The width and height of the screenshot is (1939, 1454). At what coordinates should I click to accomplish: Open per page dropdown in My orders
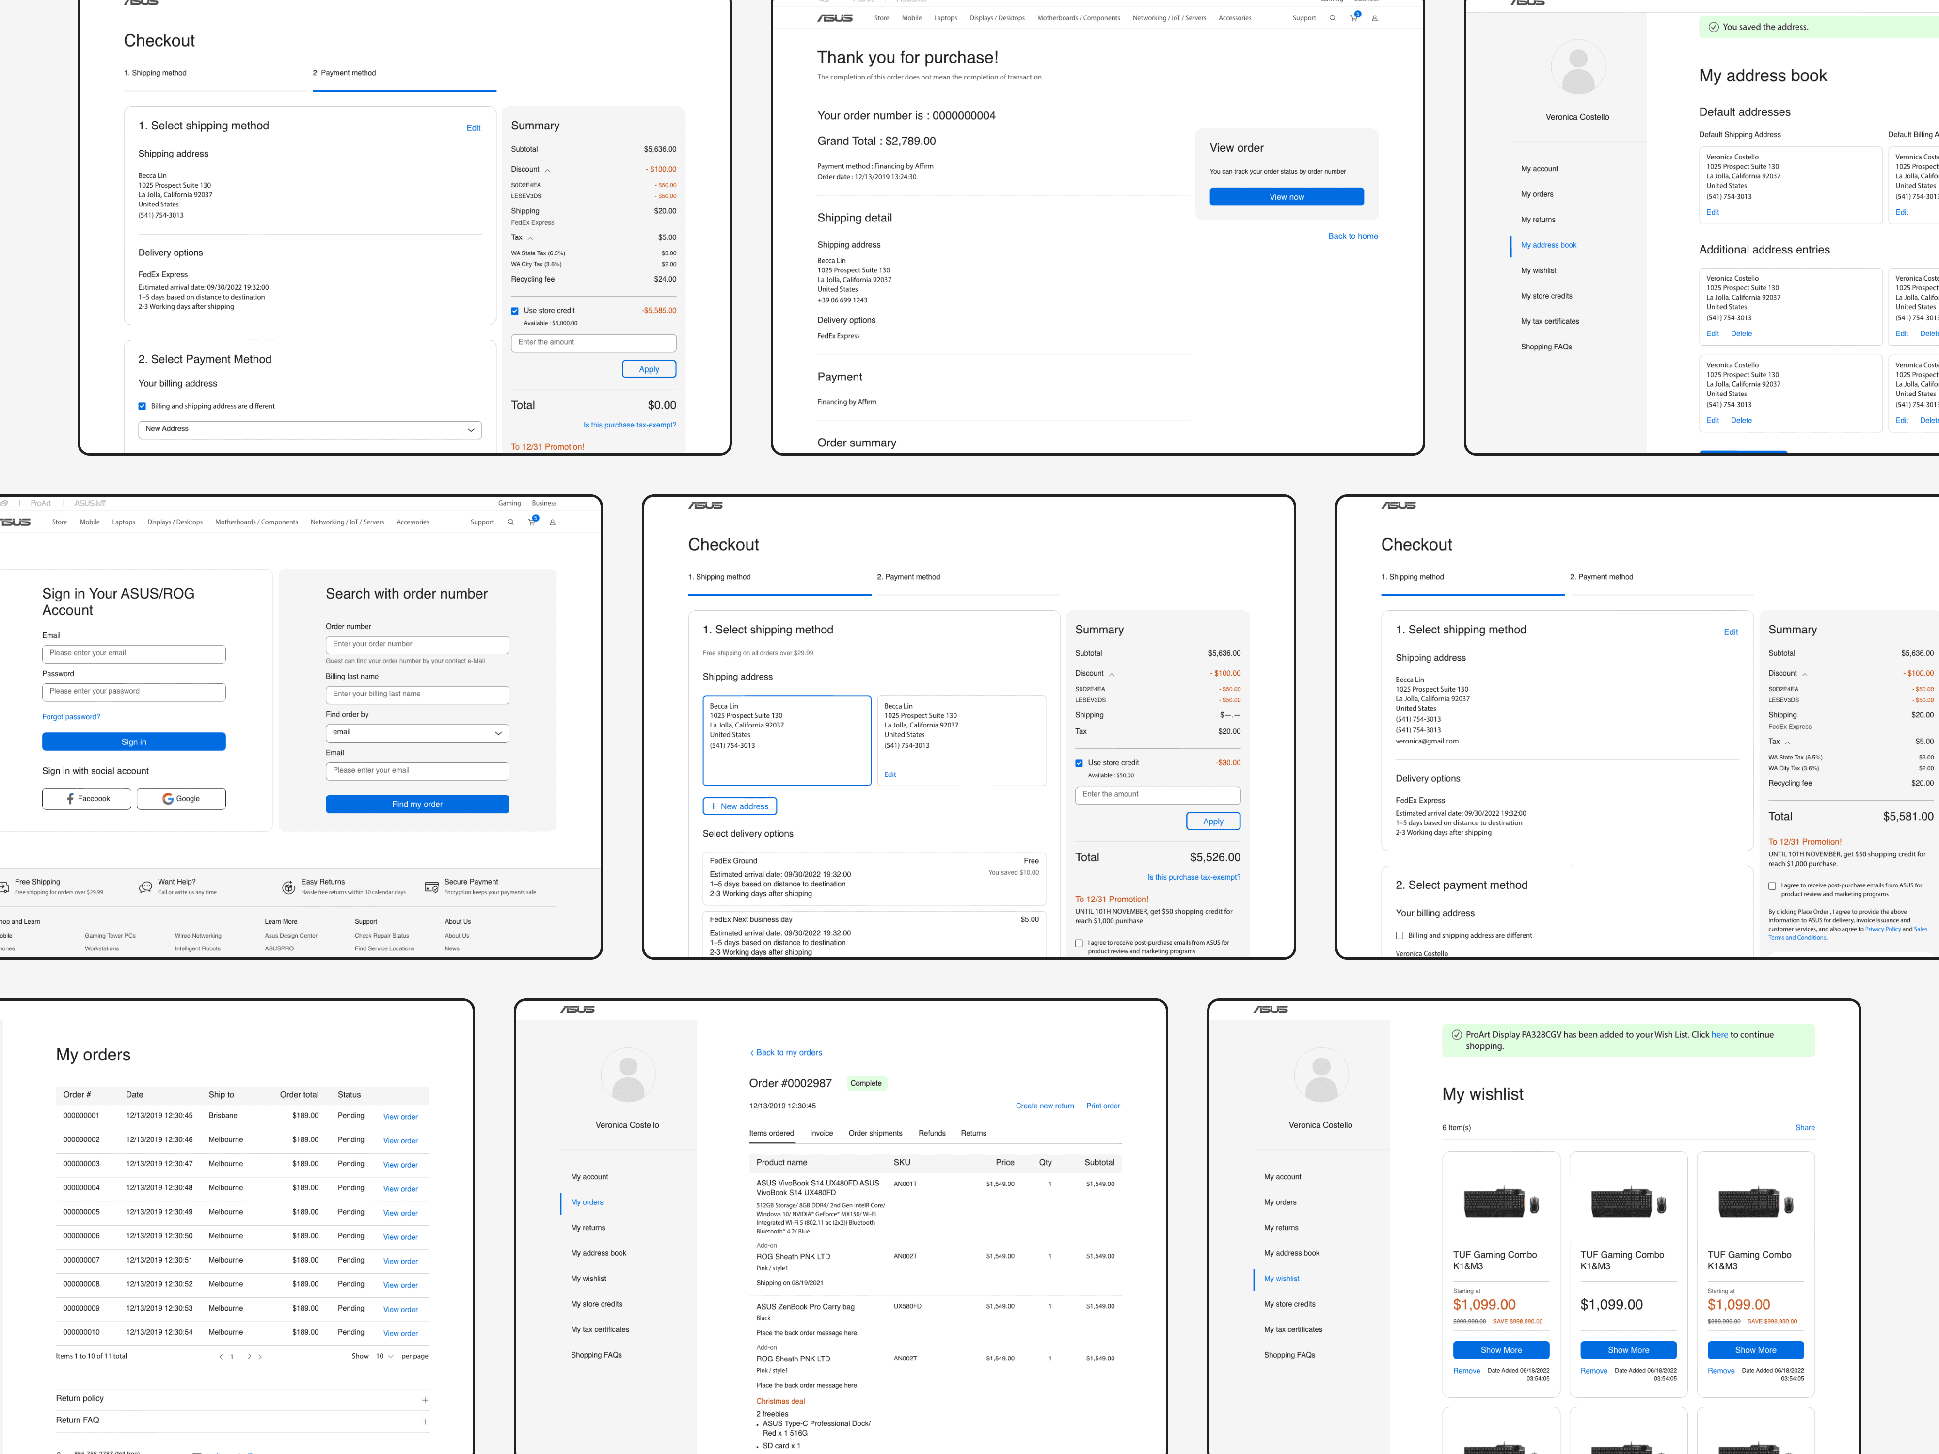[385, 1357]
